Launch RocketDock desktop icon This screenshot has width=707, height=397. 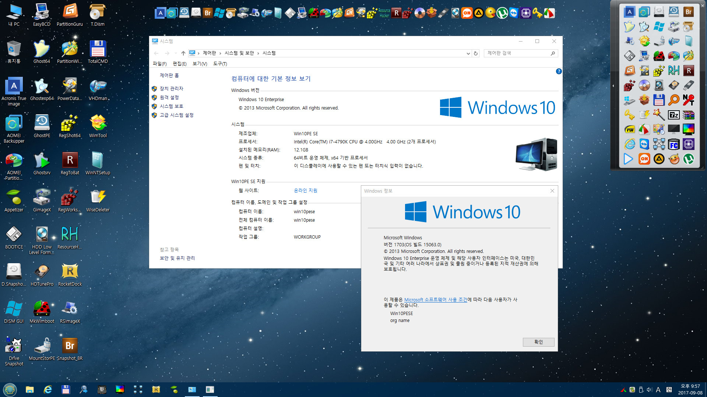70,275
